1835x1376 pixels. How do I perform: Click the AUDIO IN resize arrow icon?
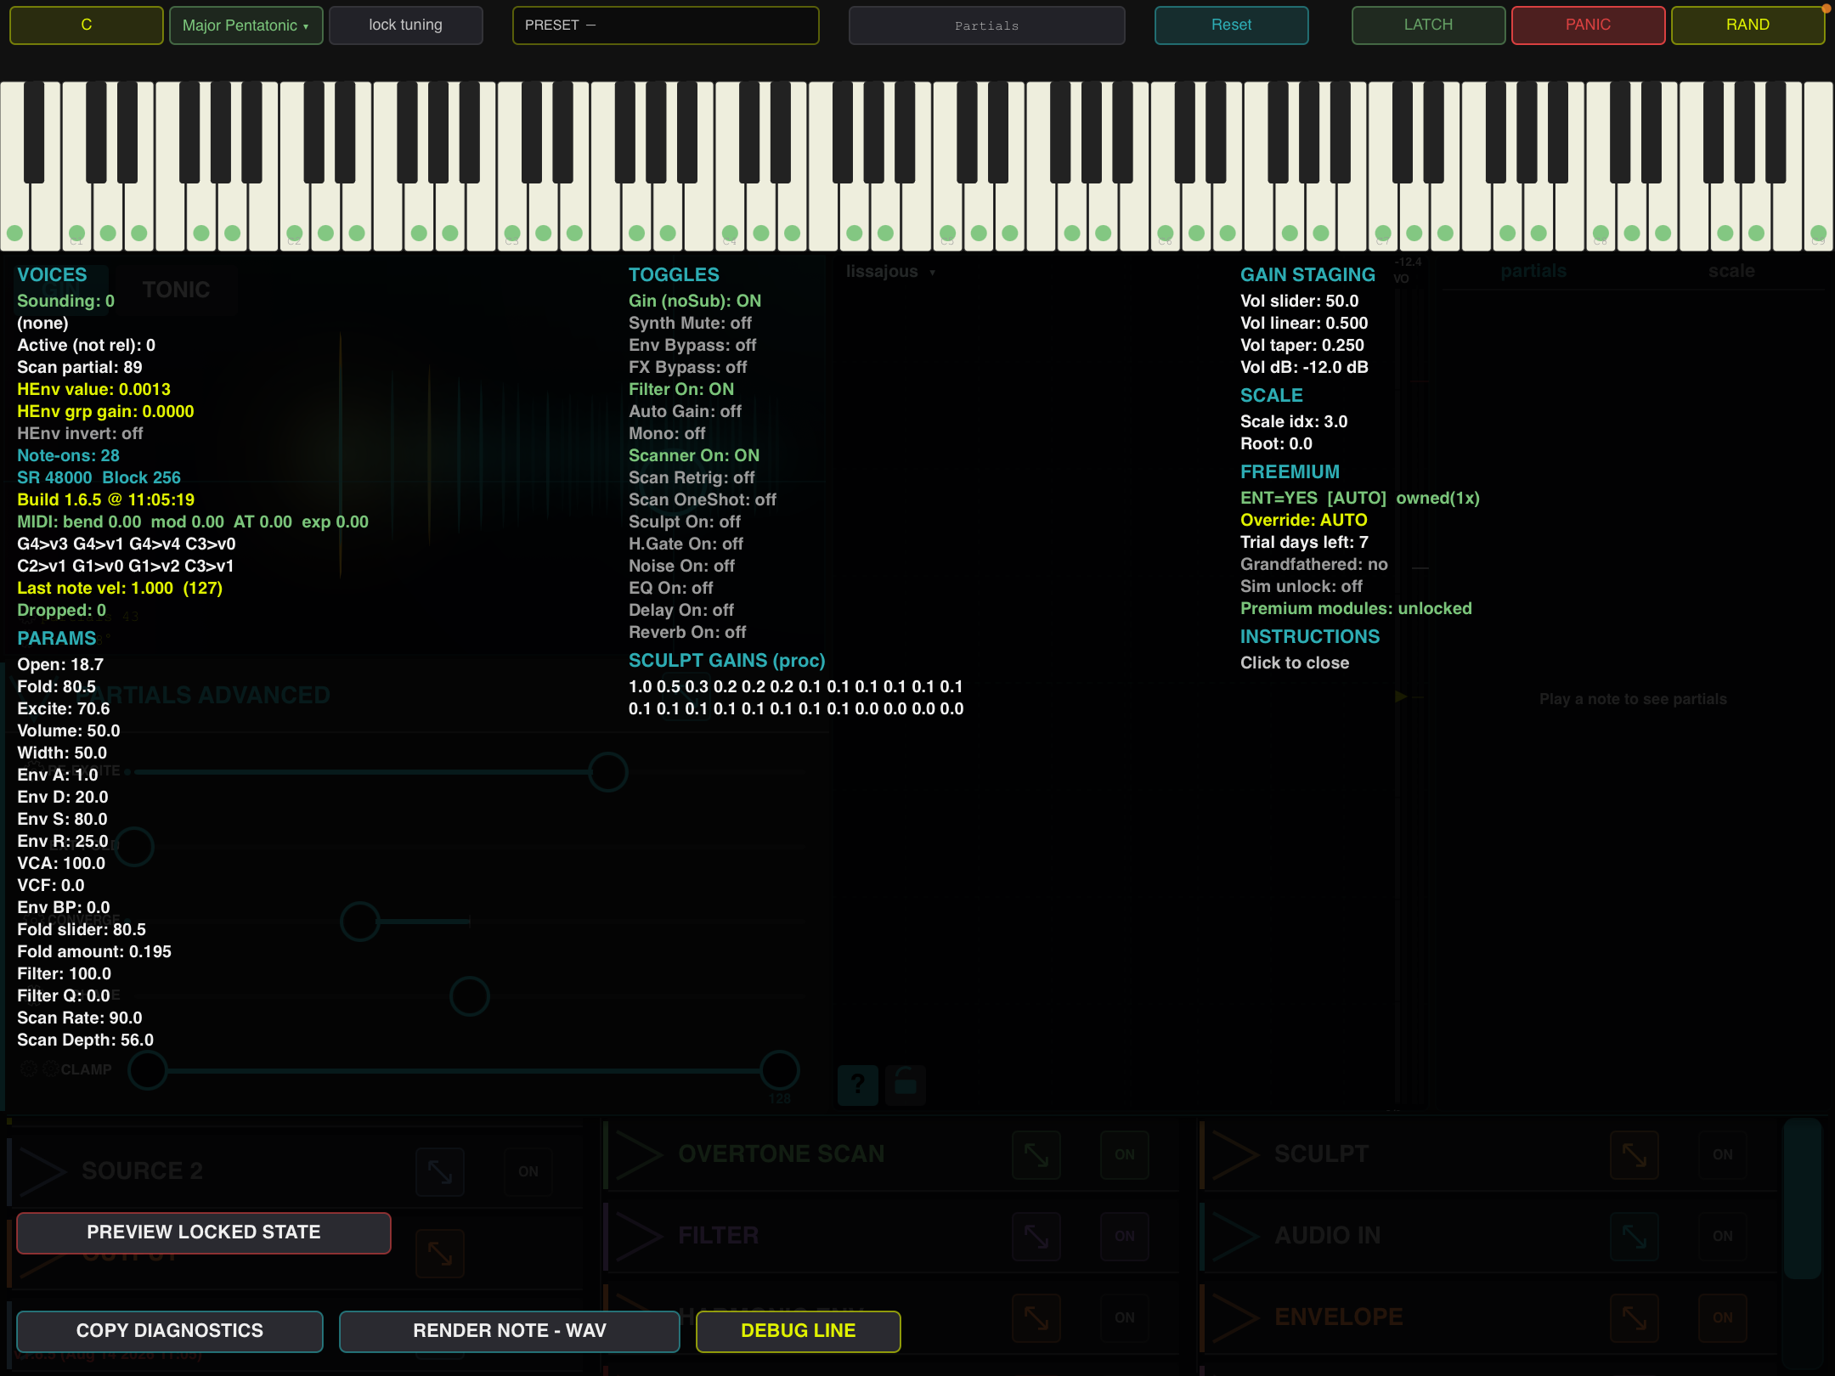1635,1236
